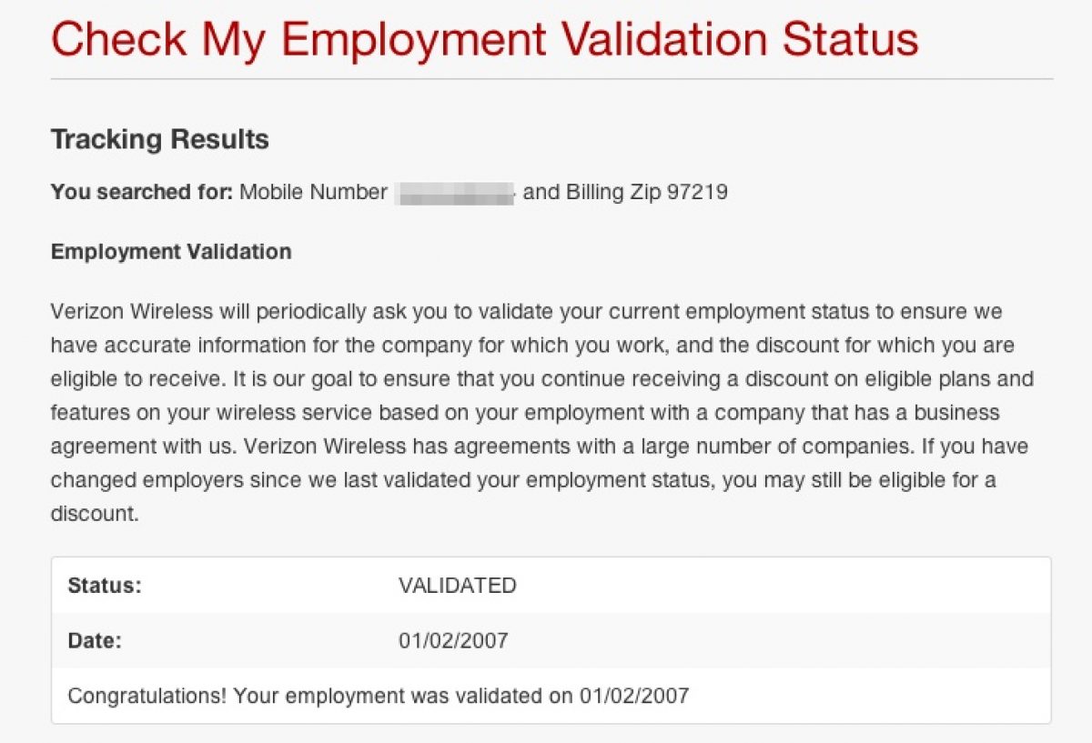1092x743 pixels.
Task: Click the 'Tracking Results' heading
Action: [x=160, y=139]
